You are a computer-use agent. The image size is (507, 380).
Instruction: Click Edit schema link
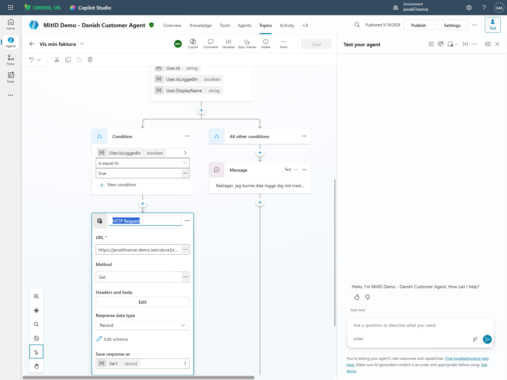click(x=112, y=339)
